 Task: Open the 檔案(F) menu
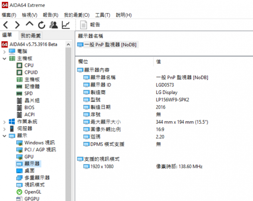9,15
